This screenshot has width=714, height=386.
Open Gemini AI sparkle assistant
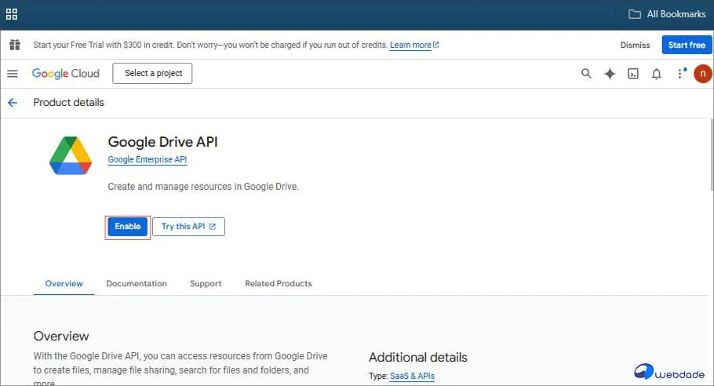click(610, 74)
